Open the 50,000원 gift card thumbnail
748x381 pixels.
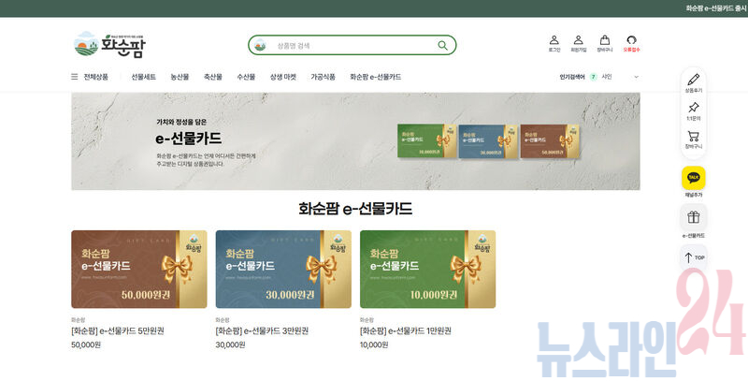pos(139,269)
